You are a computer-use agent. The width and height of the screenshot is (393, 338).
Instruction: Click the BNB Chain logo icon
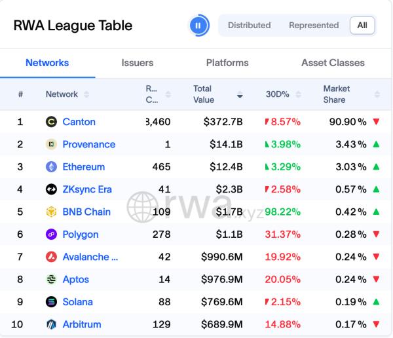tap(51, 212)
